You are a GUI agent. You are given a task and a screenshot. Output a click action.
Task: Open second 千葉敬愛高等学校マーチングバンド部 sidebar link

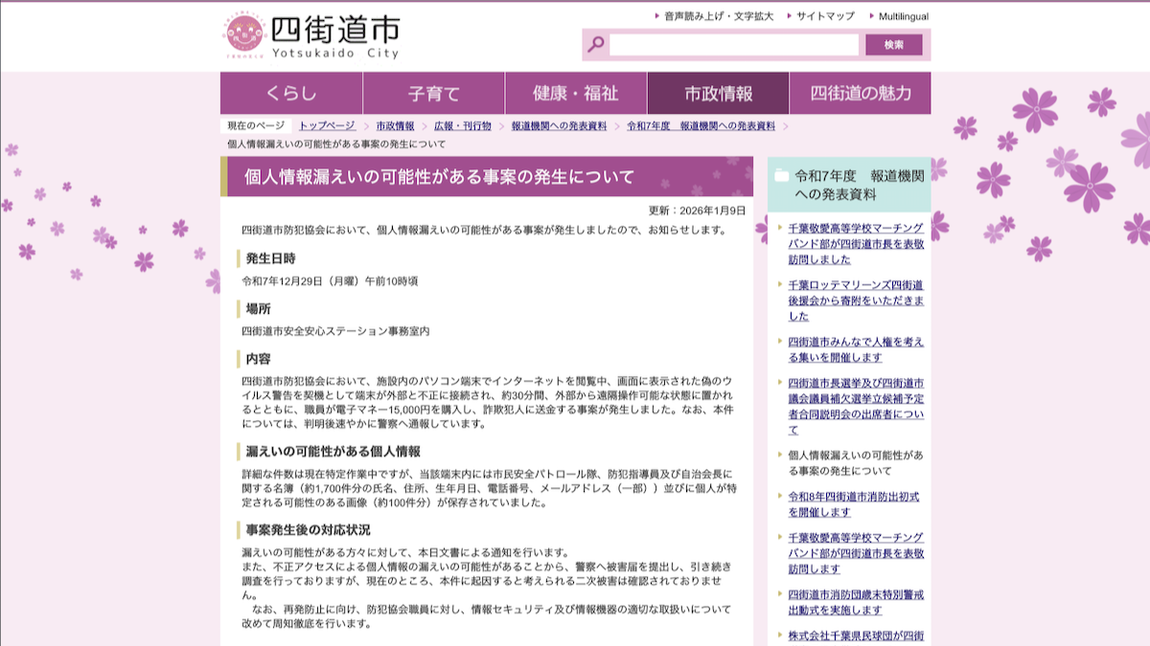pos(856,553)
